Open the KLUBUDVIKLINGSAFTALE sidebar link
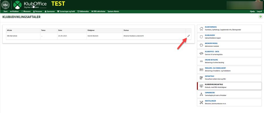264x113 pixels. pos(214,85)
